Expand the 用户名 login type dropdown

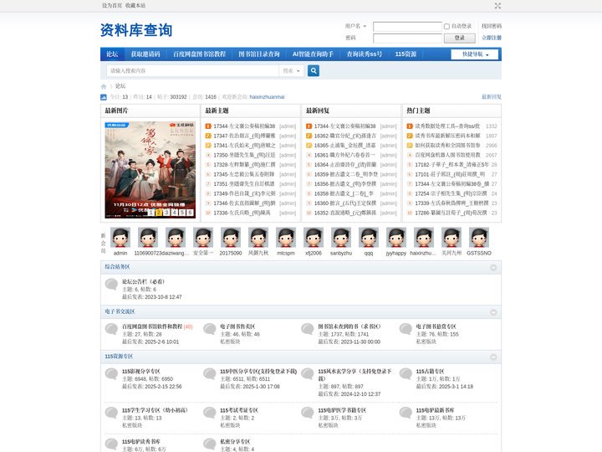pos(355,26)
